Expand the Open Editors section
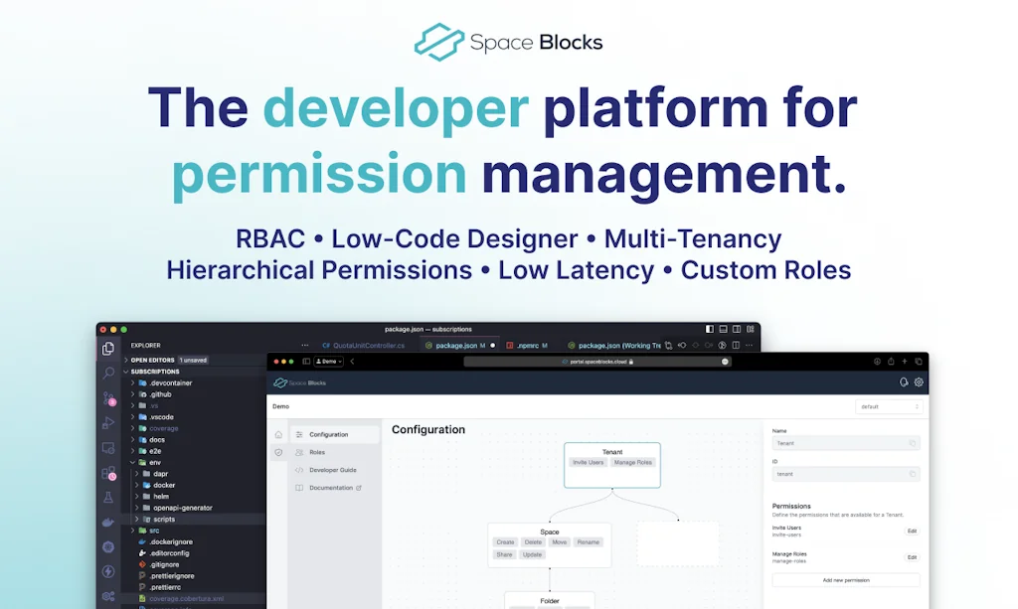The height and width of the screenshot is (609, 1018). coord(127,360)
